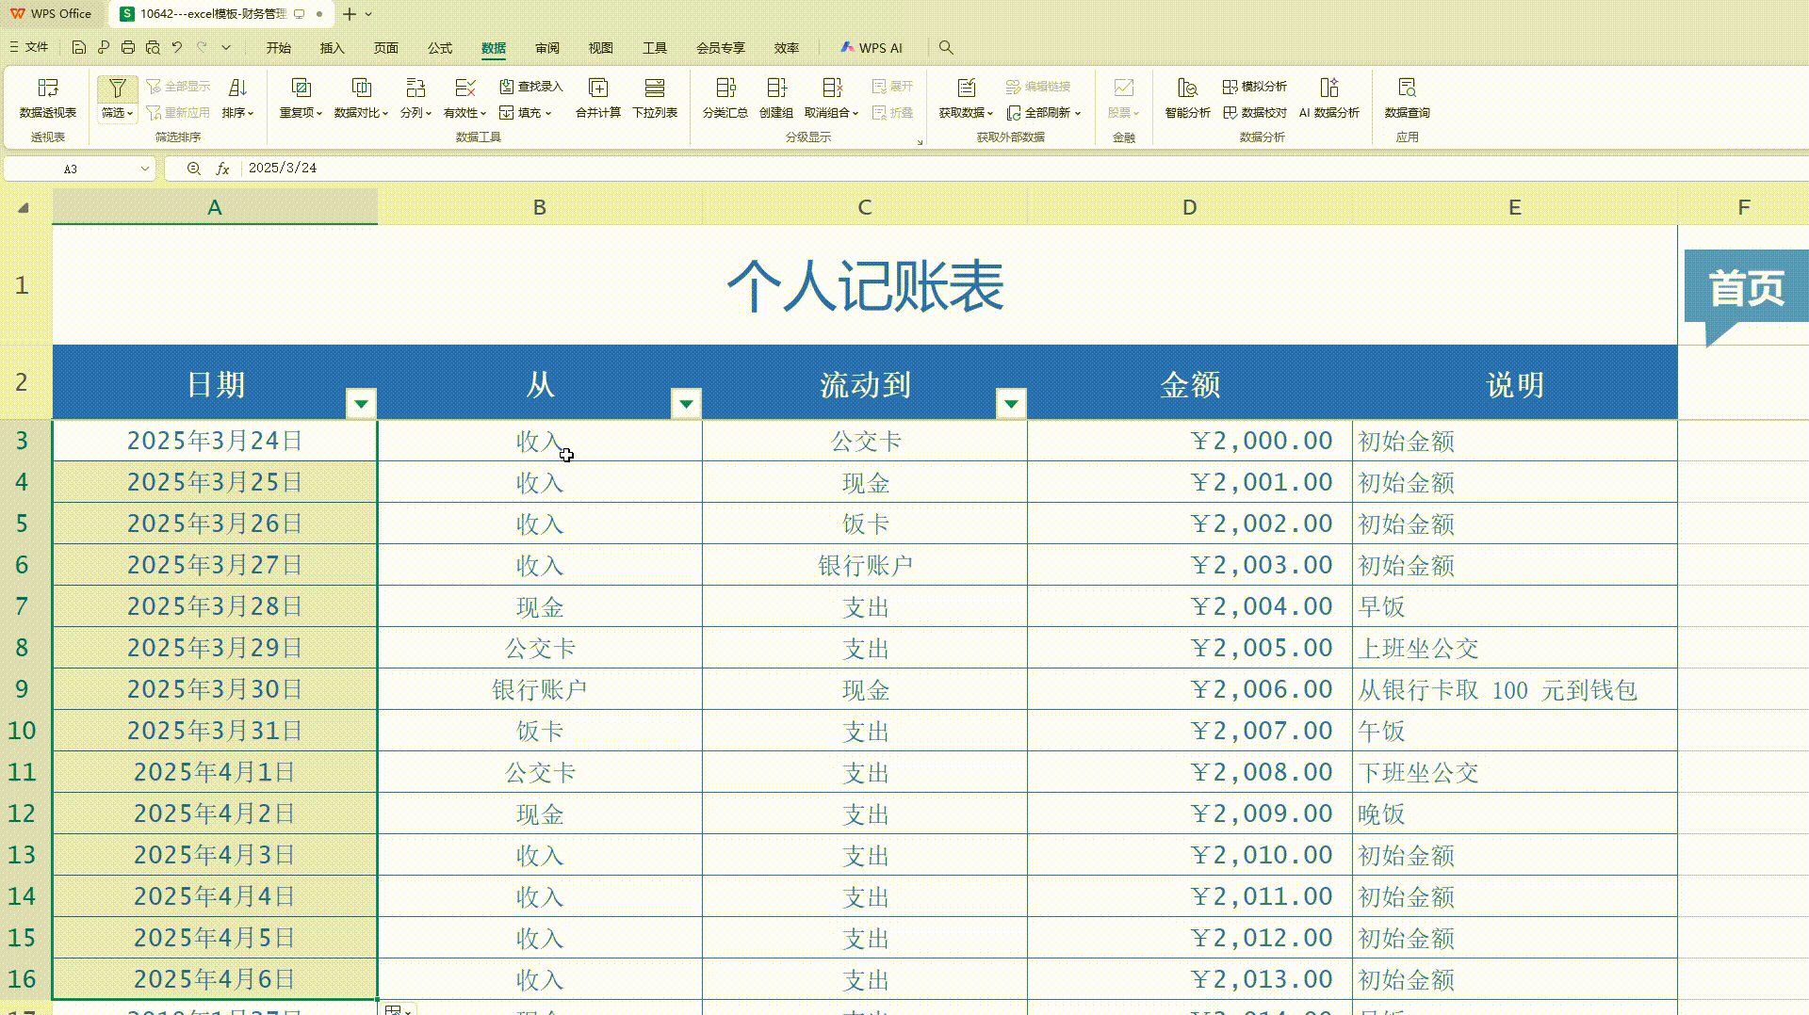Open the 日期 column filter dropdown
1809x1015 pixels.
(x=361, y=404)
